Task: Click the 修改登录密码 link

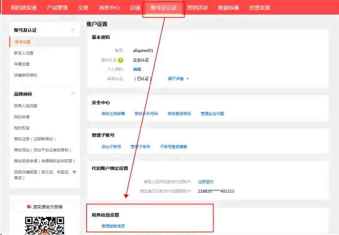Action: click(179, 114)
